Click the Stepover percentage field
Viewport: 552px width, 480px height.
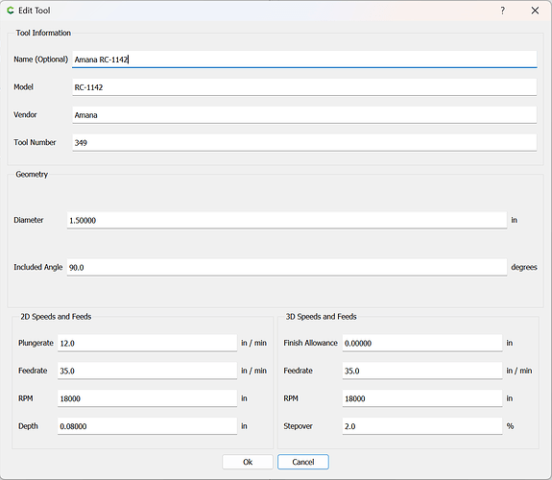[x=422, y=426]
